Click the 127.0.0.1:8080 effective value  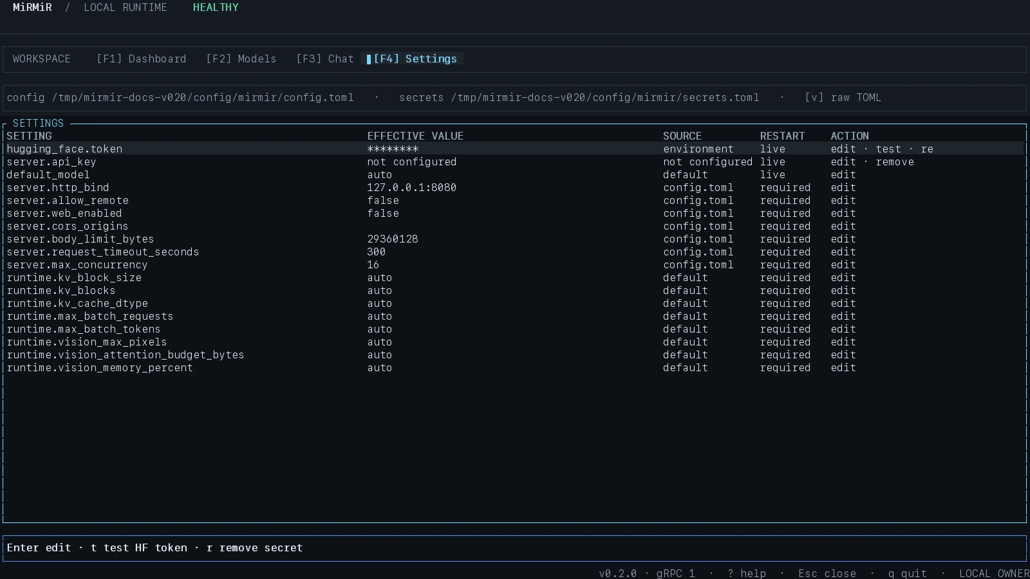click(x=412, y=187)
